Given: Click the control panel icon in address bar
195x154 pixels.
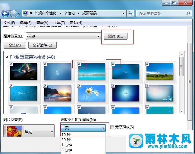Looking at the screenshot, I should pyautogui.click(x=25, y=13).
